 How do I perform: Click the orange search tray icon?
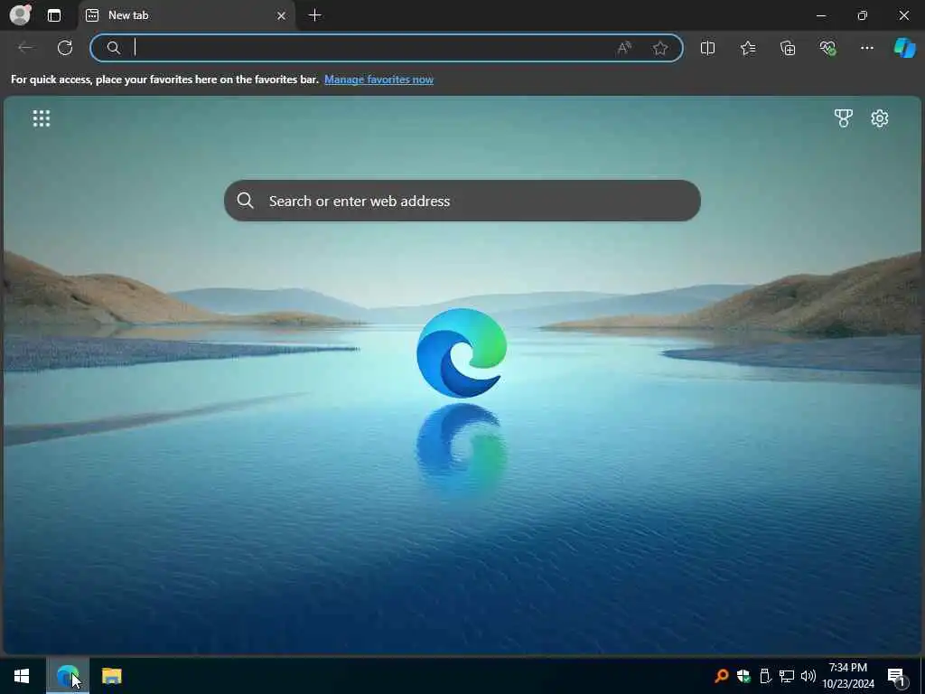coord(721,676)
